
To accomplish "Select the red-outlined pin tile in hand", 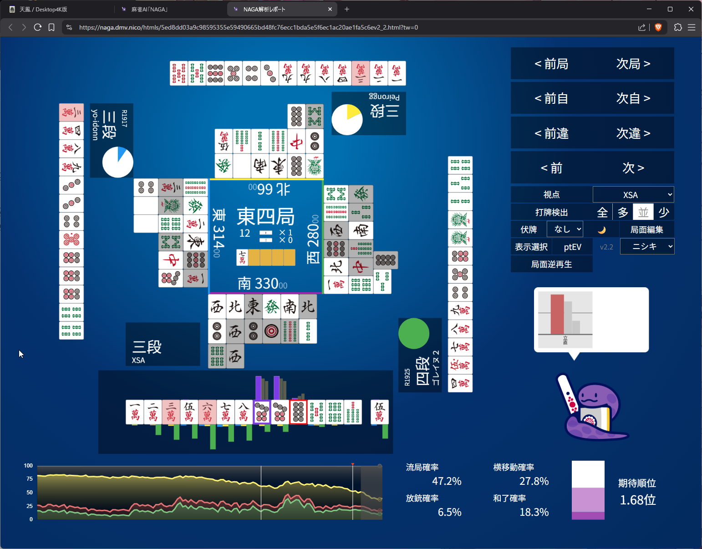I will tap(298, 412).
